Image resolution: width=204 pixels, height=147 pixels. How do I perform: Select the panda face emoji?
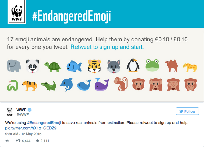point(33,66)
